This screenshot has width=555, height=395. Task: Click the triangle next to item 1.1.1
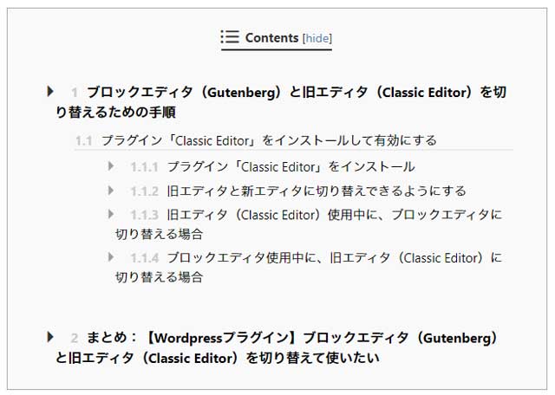111,165
